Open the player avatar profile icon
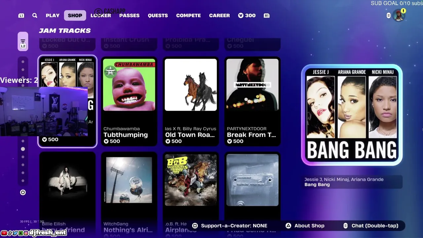Viewport: 423px width, 238px height. click(x=399, y=15)
